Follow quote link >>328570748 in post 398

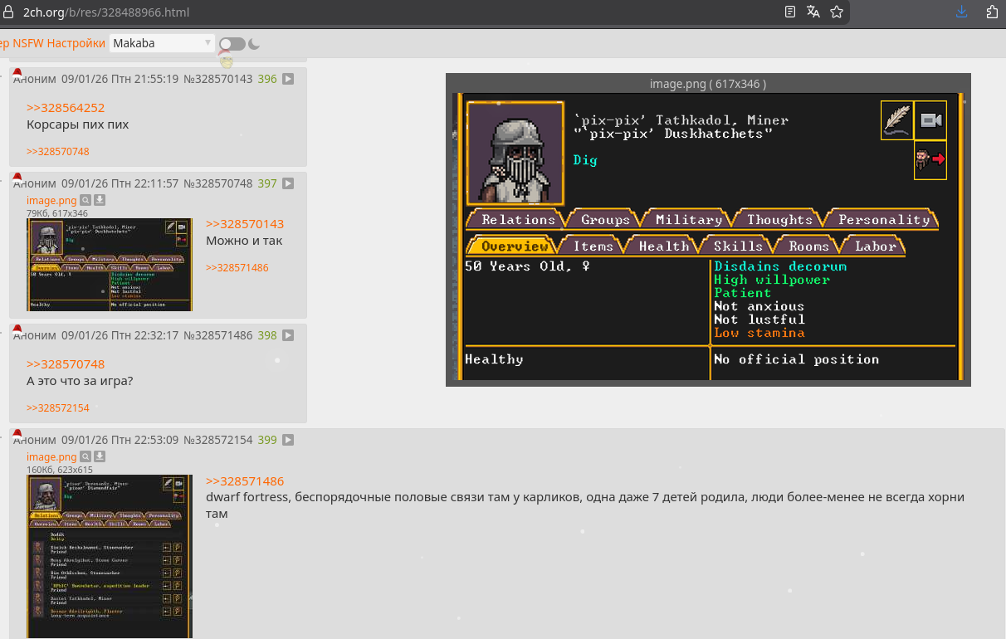(66, 364)
